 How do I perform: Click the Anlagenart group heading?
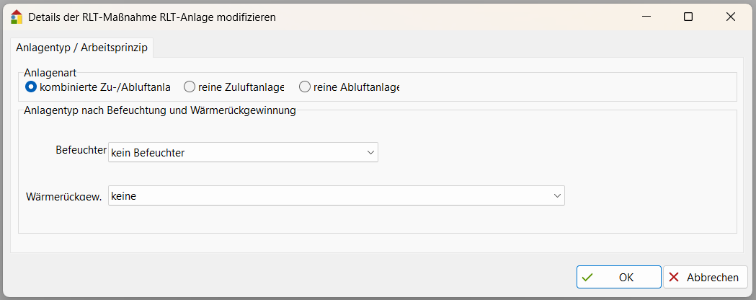50,72
